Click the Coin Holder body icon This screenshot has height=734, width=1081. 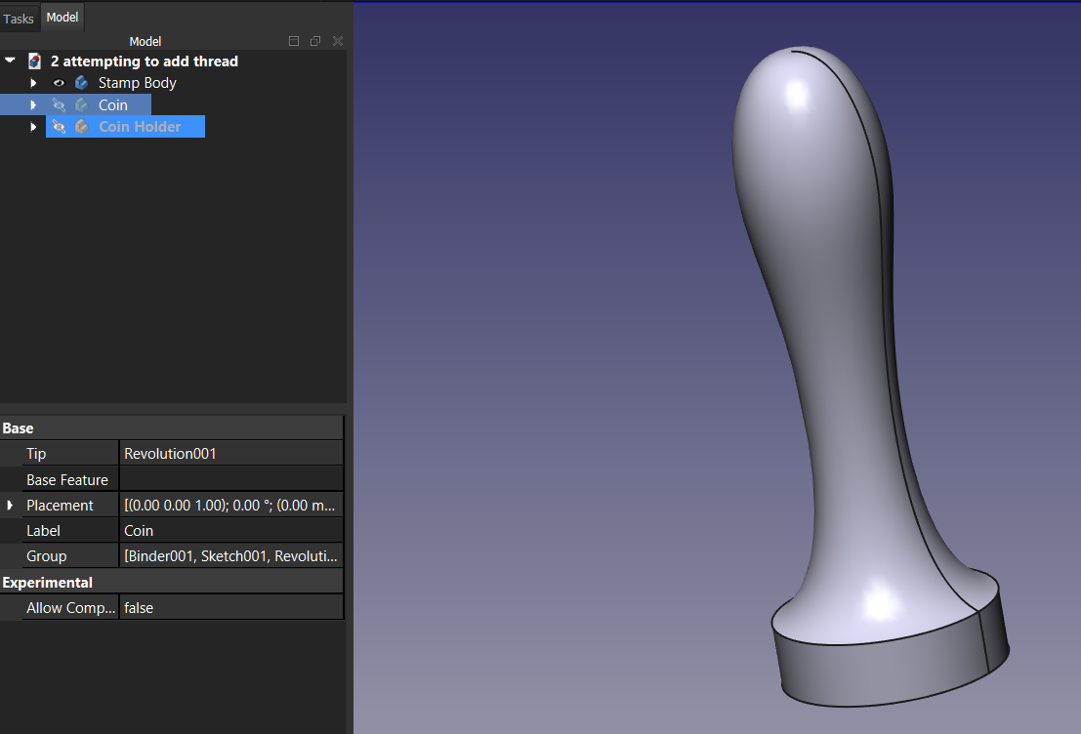pyautogui.click(x=81, y=127)
